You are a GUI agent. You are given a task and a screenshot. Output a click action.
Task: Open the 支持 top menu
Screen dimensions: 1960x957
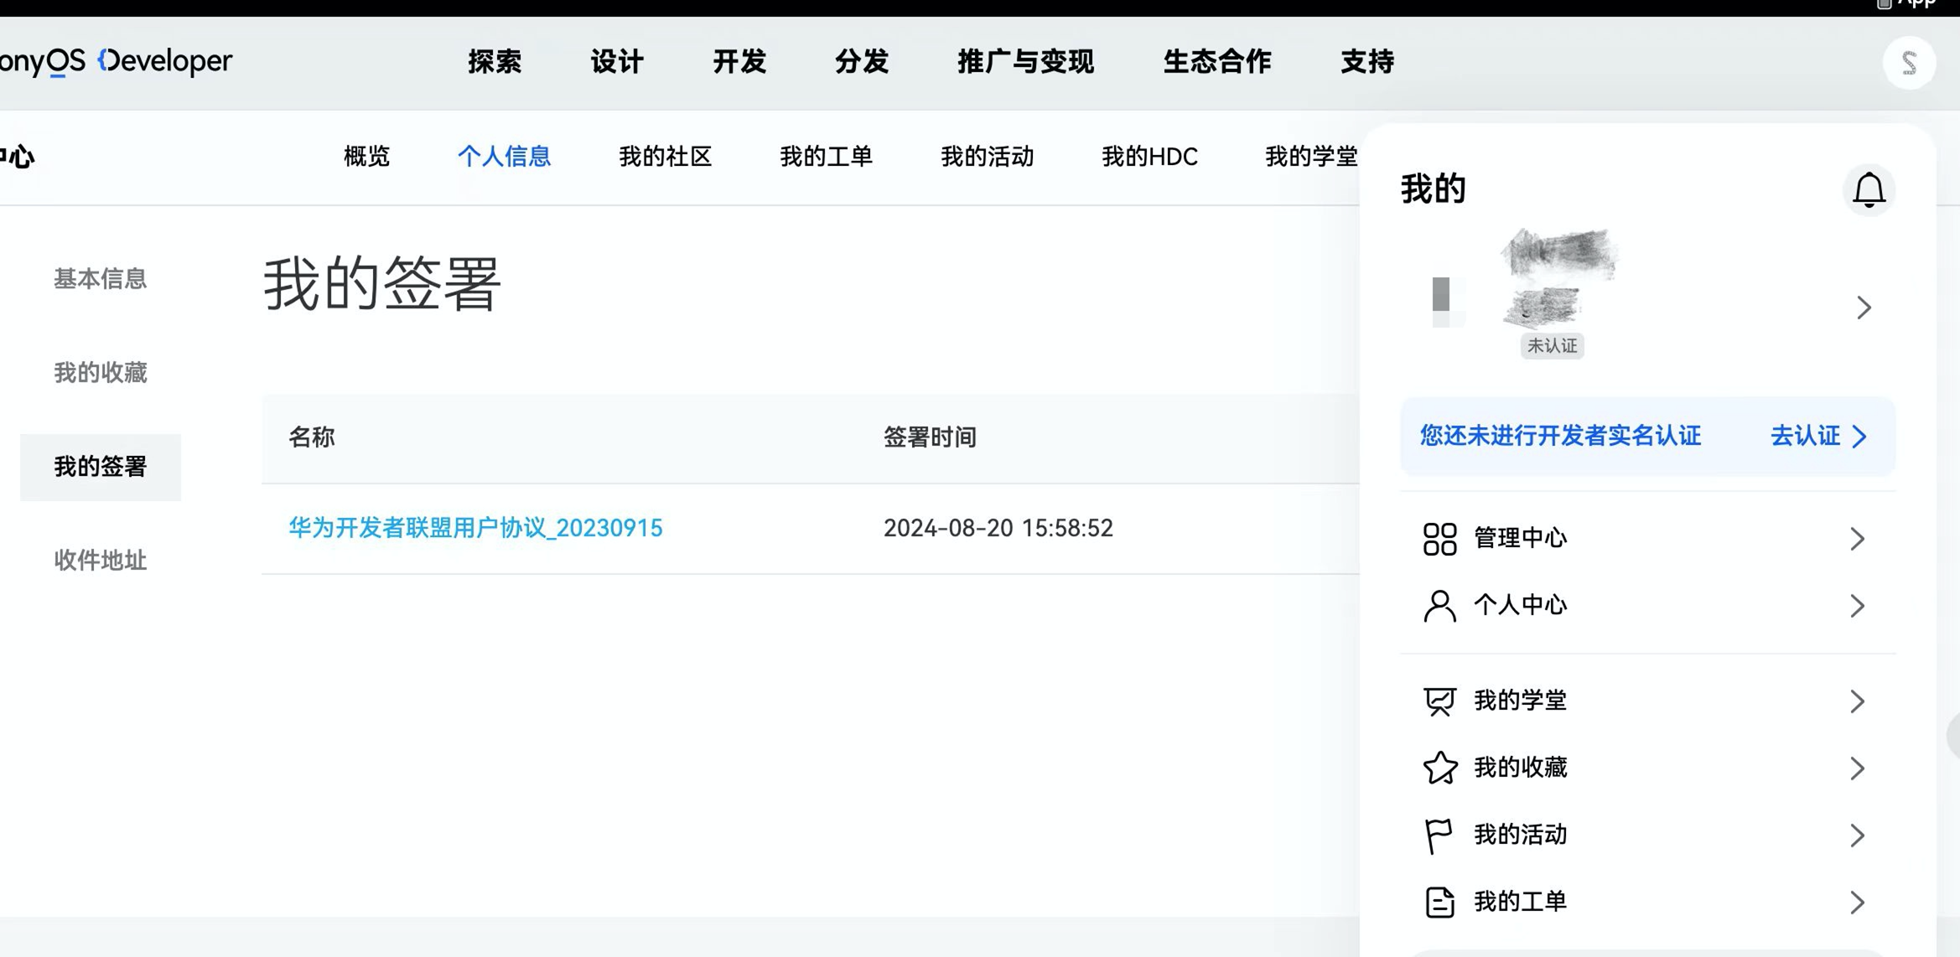[x=1367, y=61]
